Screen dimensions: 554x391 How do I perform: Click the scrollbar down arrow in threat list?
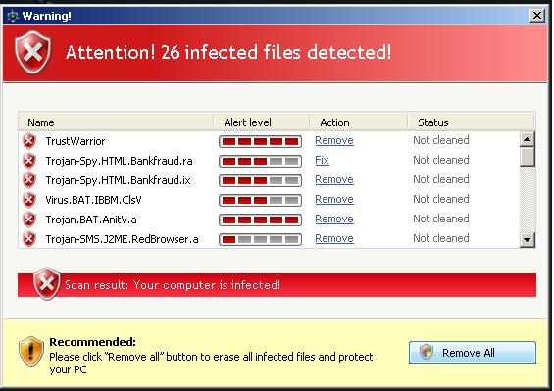pos(527,240)
